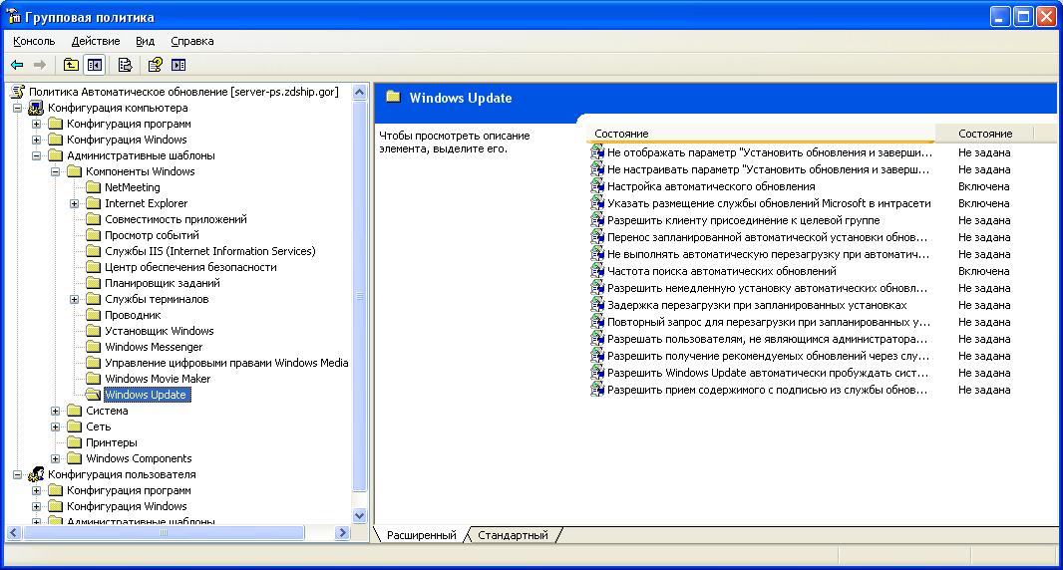Click setting icon for Настройка автоматического обновления

597,186
